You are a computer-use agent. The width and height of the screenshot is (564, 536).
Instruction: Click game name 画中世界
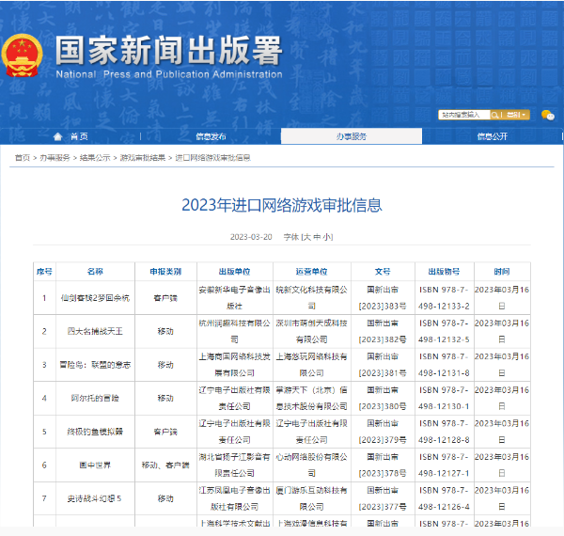coord(95,465)
